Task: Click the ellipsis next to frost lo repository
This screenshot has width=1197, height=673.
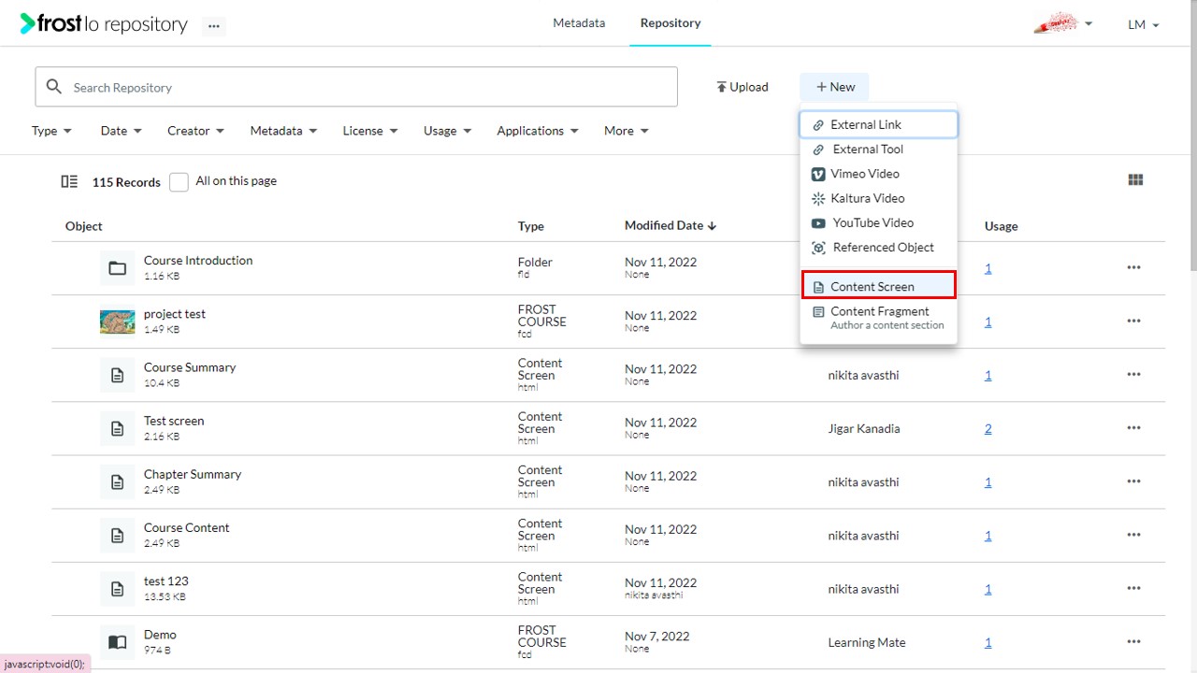Action: [x=214, y=26]
